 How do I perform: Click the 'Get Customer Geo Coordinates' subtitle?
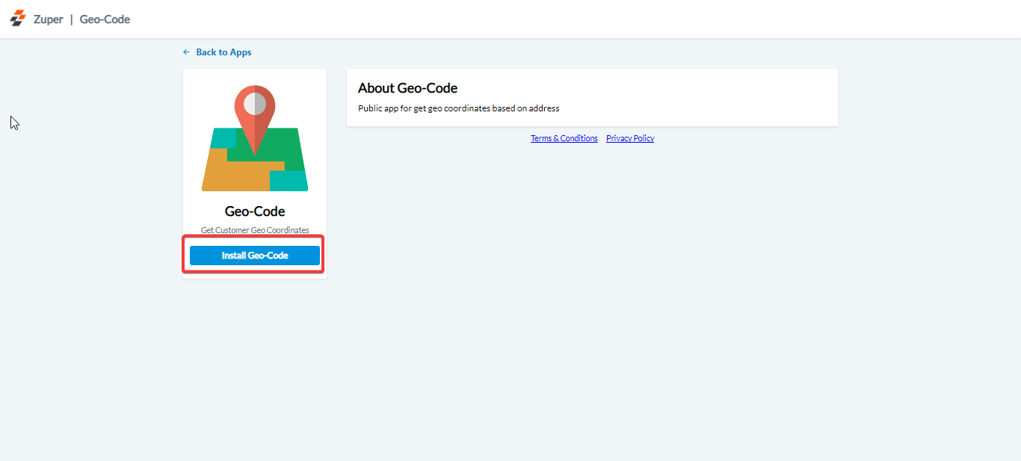coord(255,230)
